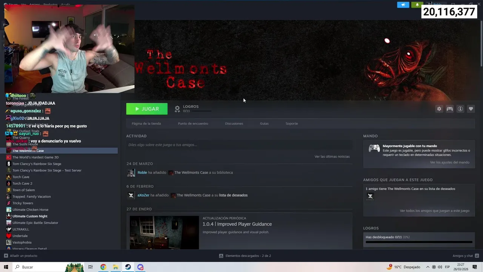Open controller configuration gamepad icon
The image size is (483, 272).
pyautogui.click(x=450, y=109)
